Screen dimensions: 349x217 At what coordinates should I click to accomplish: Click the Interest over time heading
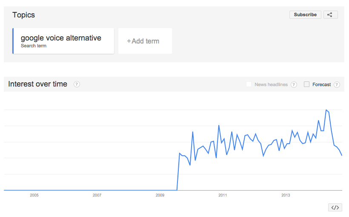pos(37,84)
